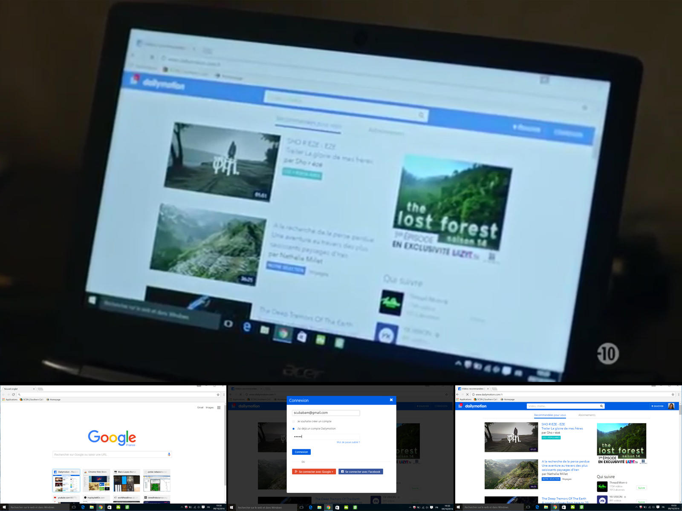Image resolution: width=682 pixels, height=511 pixels.
Task: Open the Marc Lopez-Bernal tile
Action: [x=127, y=481]
